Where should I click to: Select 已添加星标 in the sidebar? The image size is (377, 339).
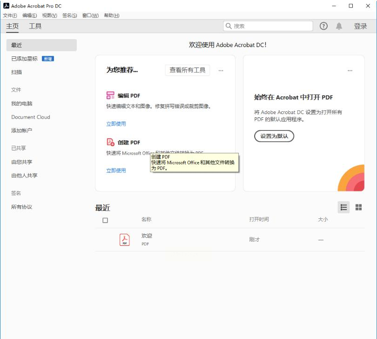(x=24, y=59)
